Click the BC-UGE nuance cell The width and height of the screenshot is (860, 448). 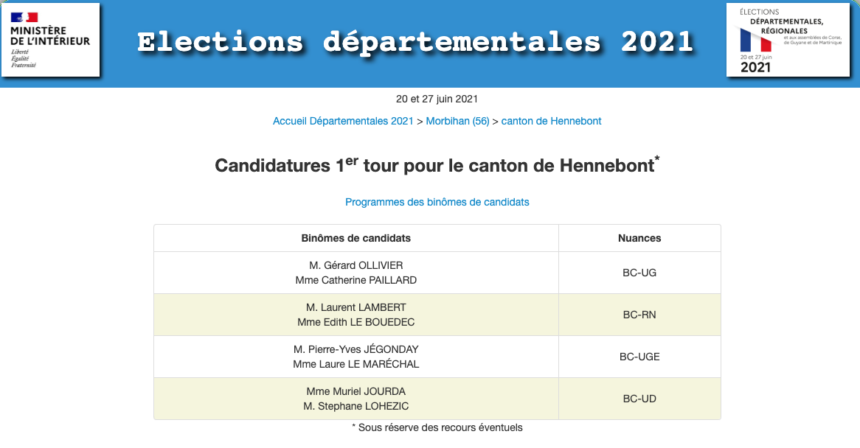[639, 357]
